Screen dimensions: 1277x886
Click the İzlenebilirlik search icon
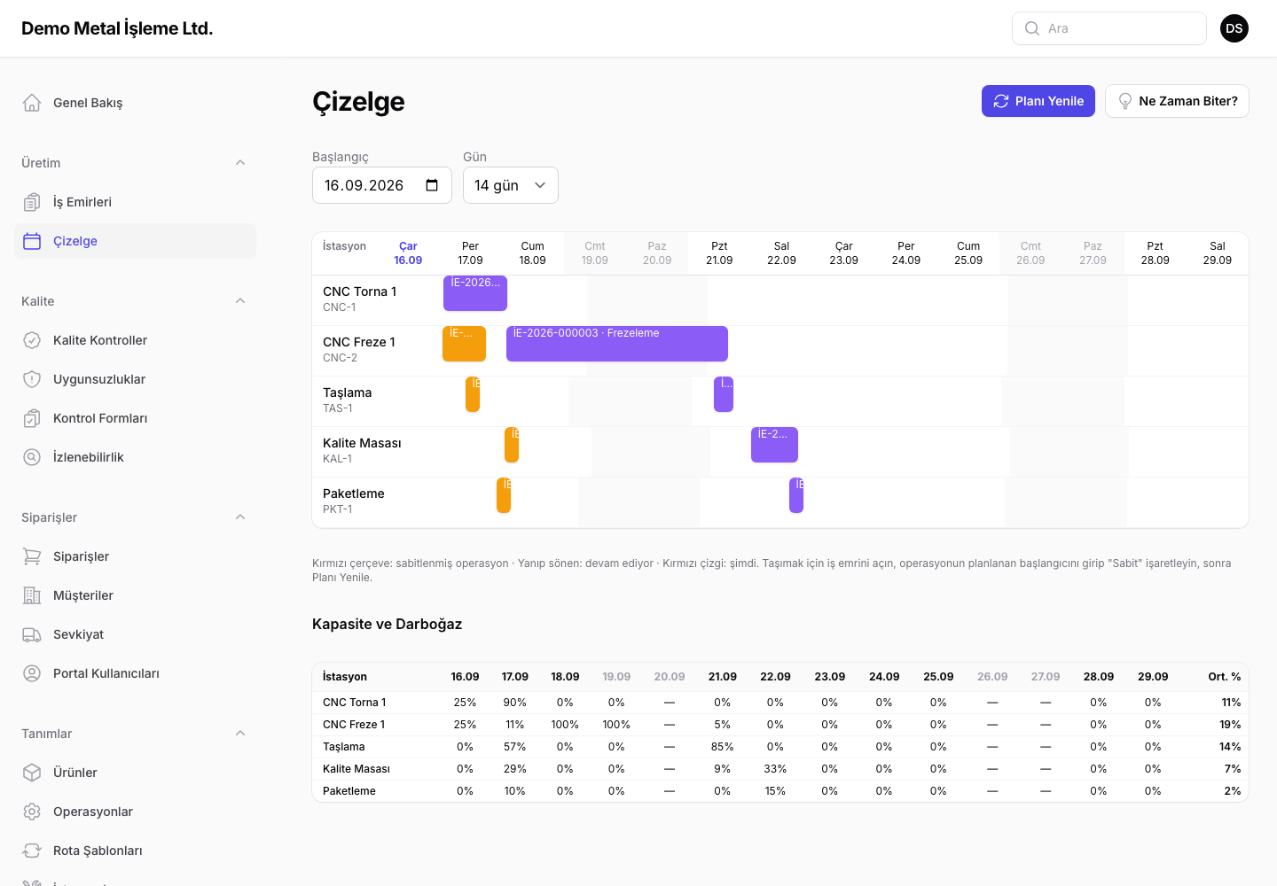(x=32, y=457)
